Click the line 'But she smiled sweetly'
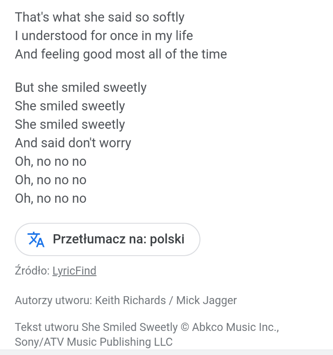The width and height of the screenshot is (333, 355). (80, 88)
